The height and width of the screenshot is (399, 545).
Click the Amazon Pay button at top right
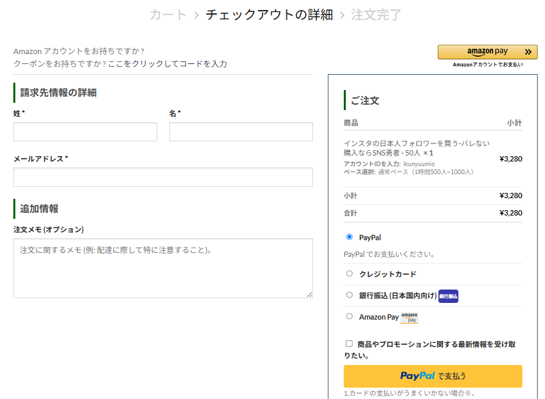click(x=487, y=52)
